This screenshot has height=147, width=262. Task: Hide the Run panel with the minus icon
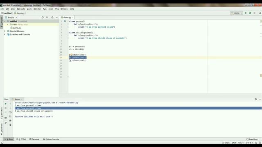tap(260, 99)
